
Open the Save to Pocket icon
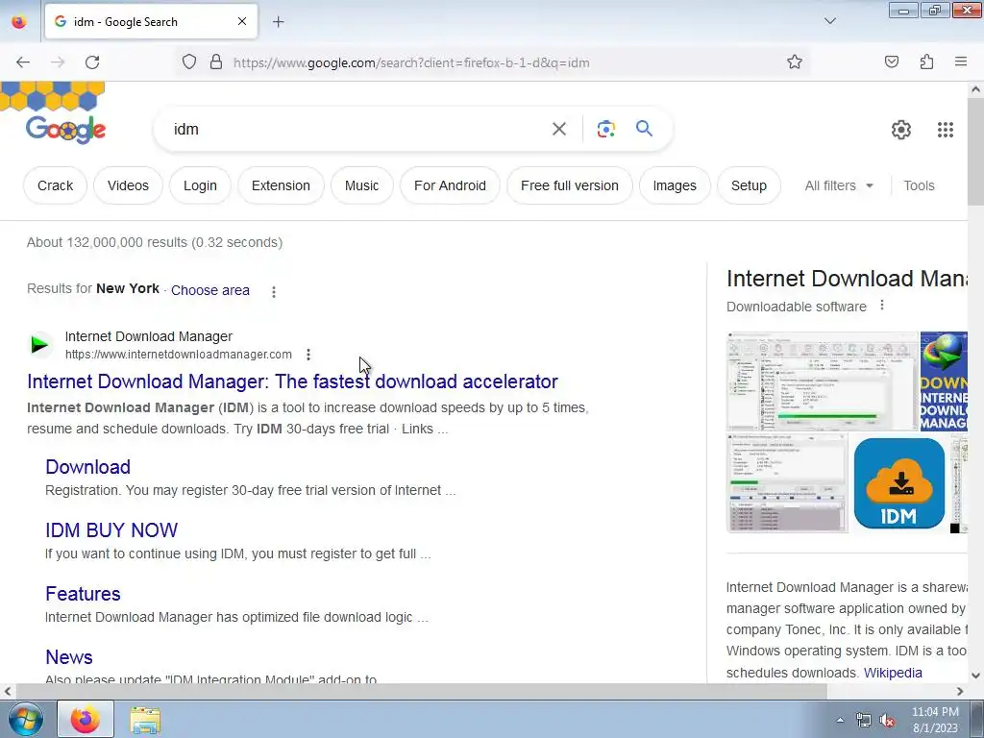[891, 61]
